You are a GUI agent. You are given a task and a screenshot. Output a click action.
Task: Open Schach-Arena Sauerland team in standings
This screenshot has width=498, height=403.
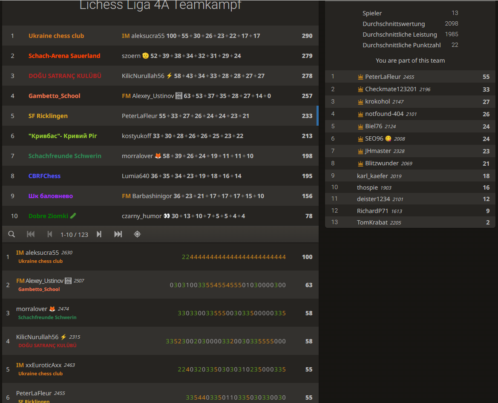[x=64, y=56]
